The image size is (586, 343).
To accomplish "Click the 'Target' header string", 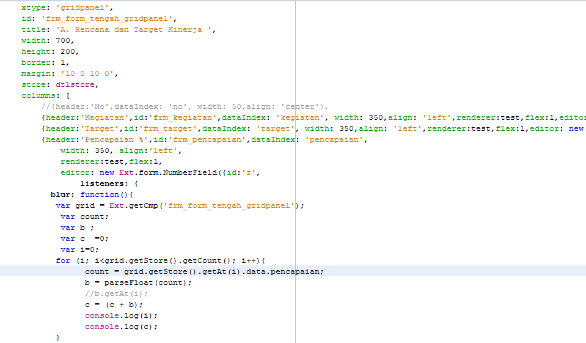I will point(100,128).
